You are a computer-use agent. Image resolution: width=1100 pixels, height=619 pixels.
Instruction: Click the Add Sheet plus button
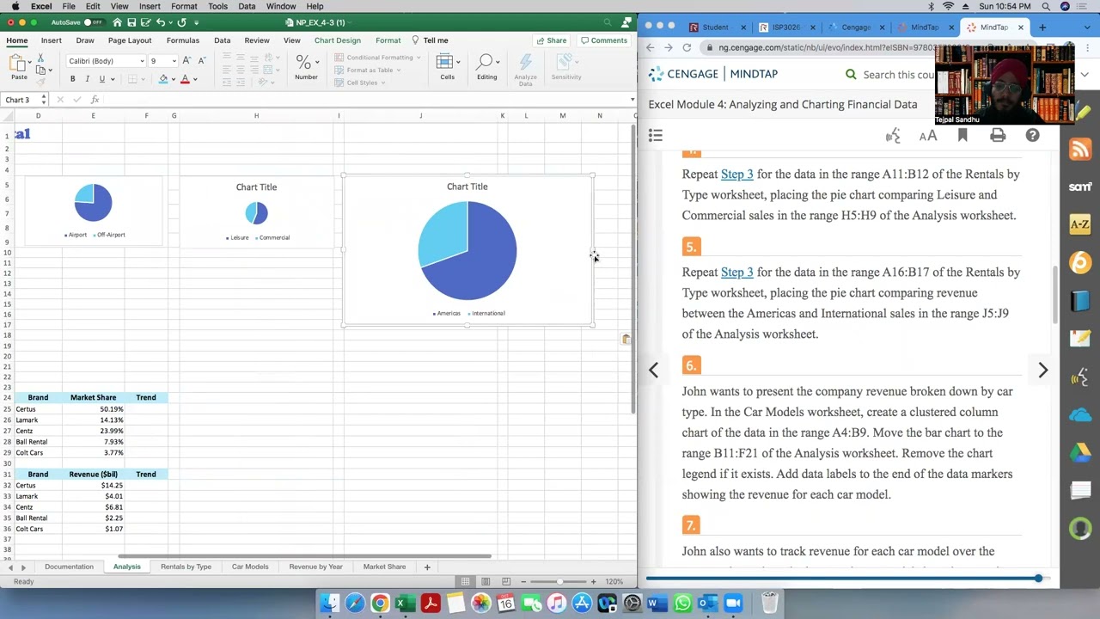click(427, 567)
